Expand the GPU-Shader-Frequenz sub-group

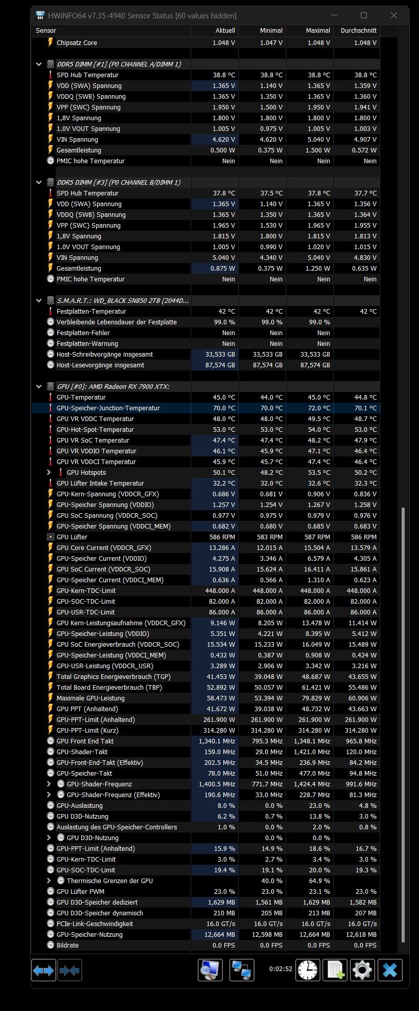pos(49,784)
